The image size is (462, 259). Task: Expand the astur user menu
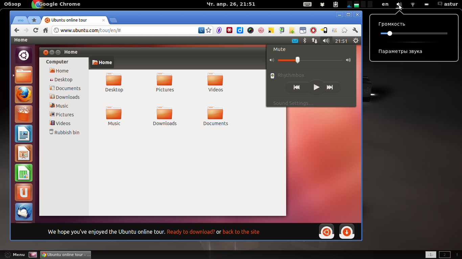pyautogui.click(x=447, y=4)
